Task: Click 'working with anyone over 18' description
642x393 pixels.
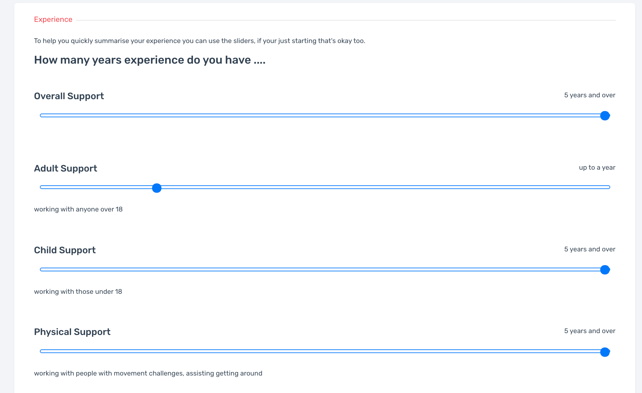Action: click(x=78, y=209)
